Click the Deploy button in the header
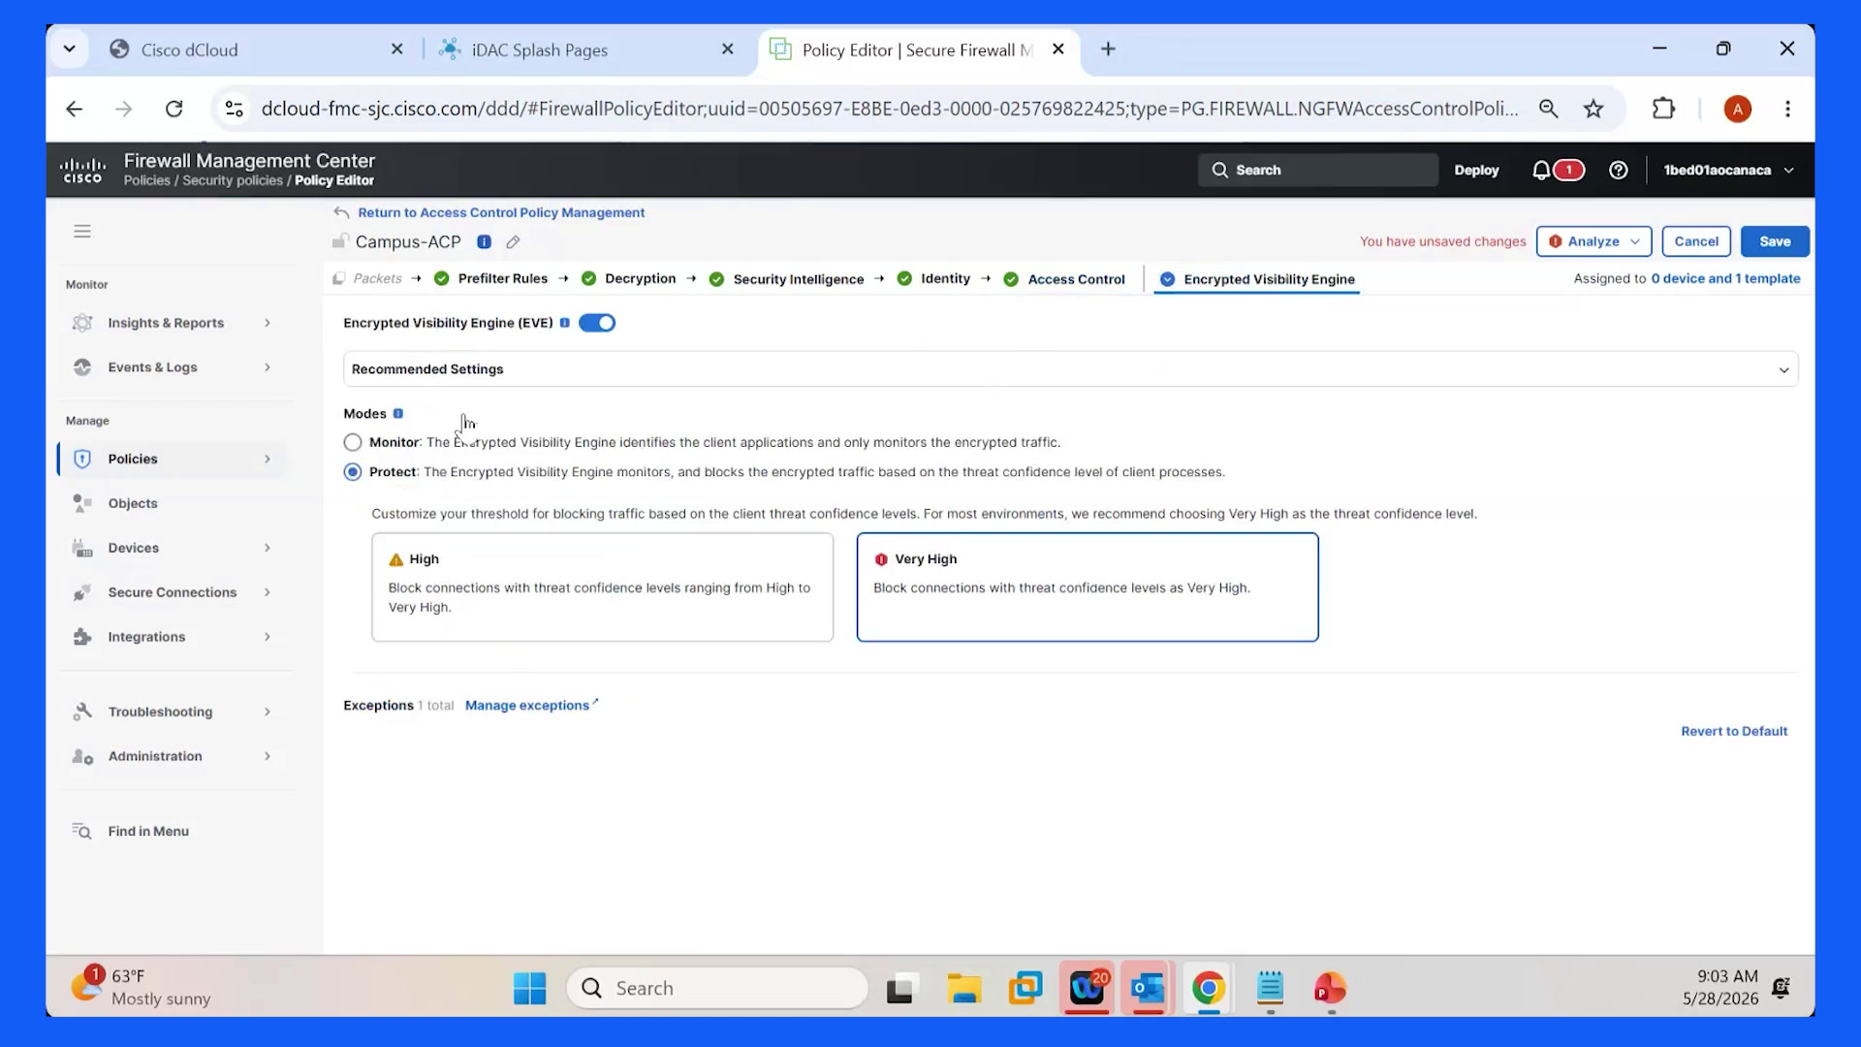The height and width of the screenshot is (1047, 1861). (1476, 171)
